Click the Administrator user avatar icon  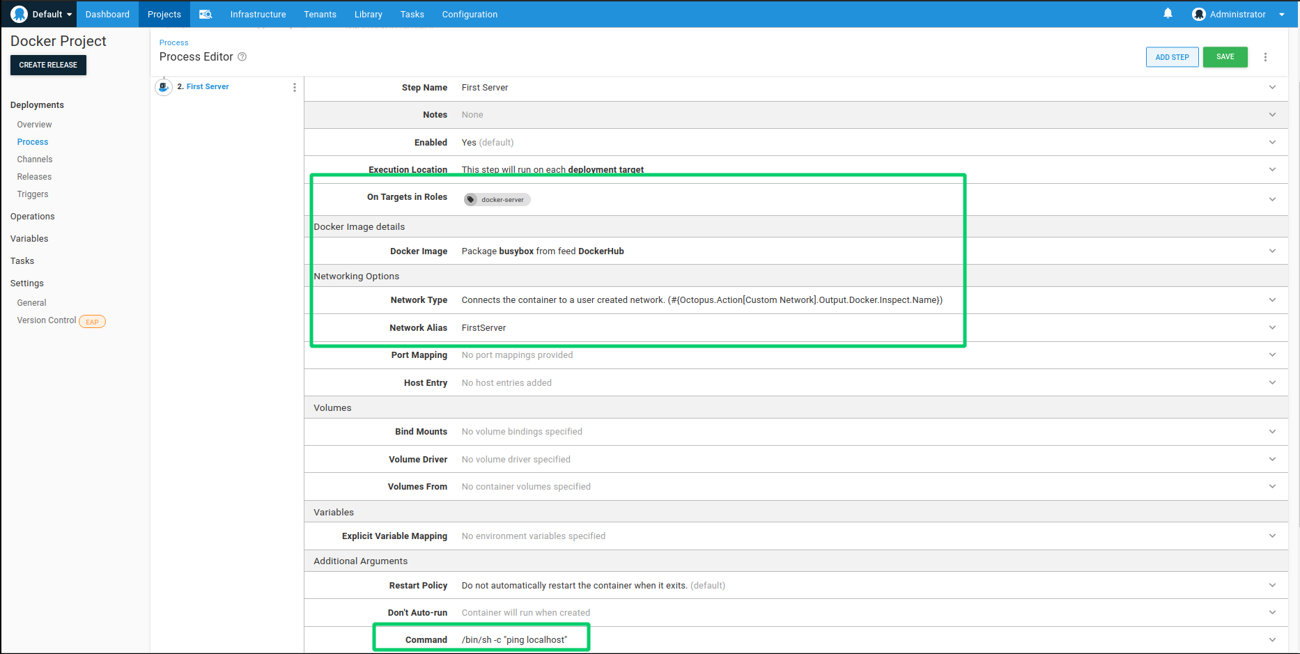1198,14
